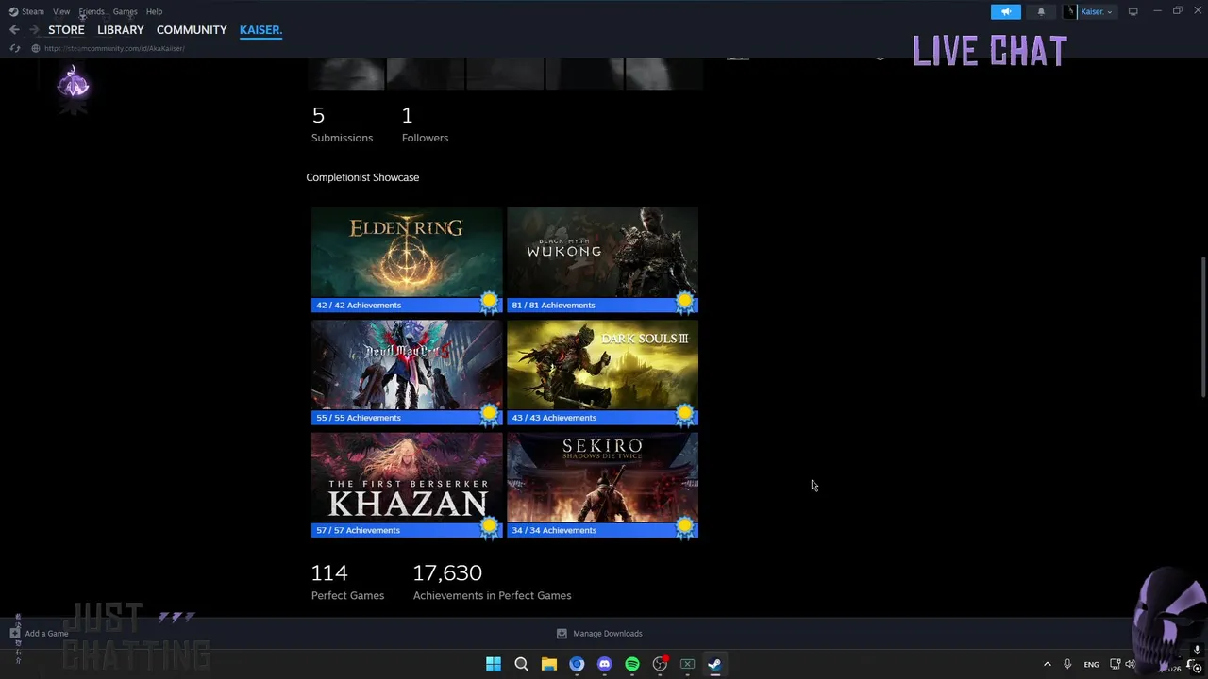Viewport: 1208px width, 679px height.
Task: Show hidden tray icons chevron
Action: [x=1047, y=664]
